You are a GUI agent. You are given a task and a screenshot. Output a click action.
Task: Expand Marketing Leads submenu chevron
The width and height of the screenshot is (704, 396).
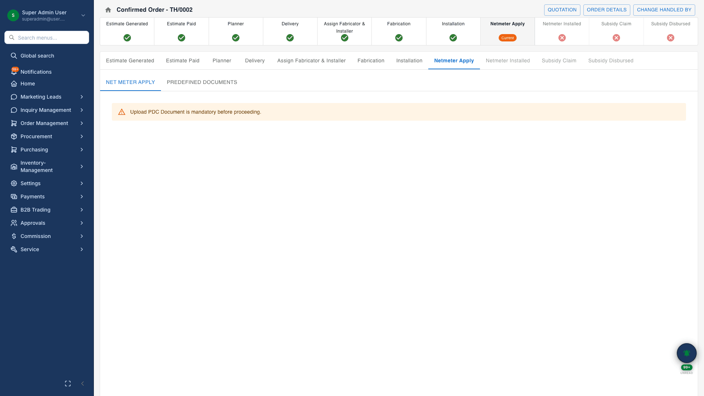coord(82,97)
